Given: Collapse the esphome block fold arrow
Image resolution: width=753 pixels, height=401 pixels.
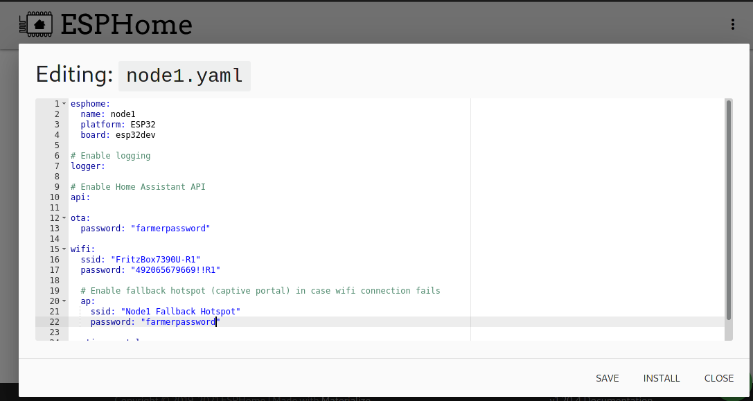Looking at the screenshot, I should coord(64,104).
